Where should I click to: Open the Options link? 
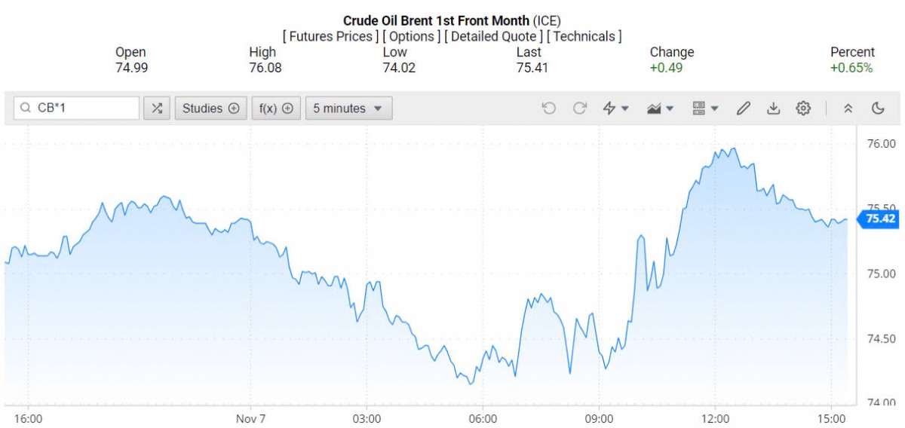[411, 36]
